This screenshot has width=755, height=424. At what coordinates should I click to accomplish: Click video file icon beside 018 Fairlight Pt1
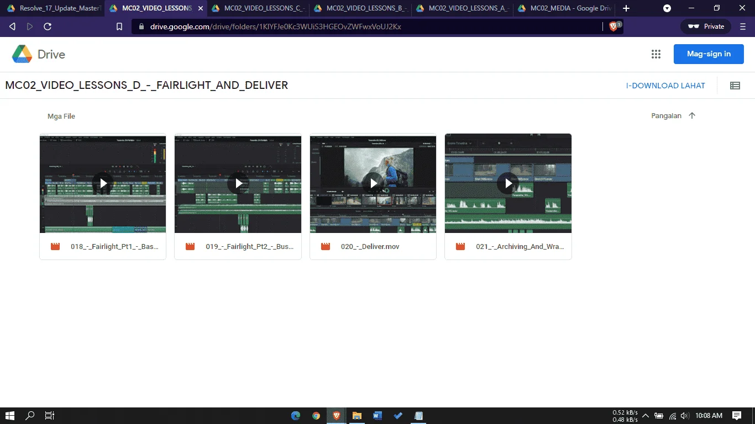coord(55,247)
